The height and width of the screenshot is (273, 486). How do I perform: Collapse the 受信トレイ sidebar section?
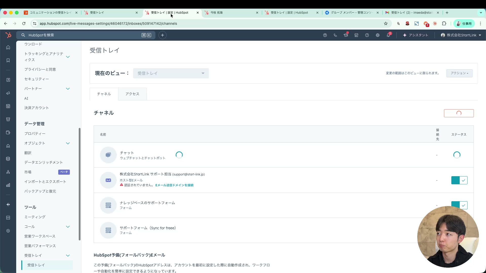tap(68, 256)
